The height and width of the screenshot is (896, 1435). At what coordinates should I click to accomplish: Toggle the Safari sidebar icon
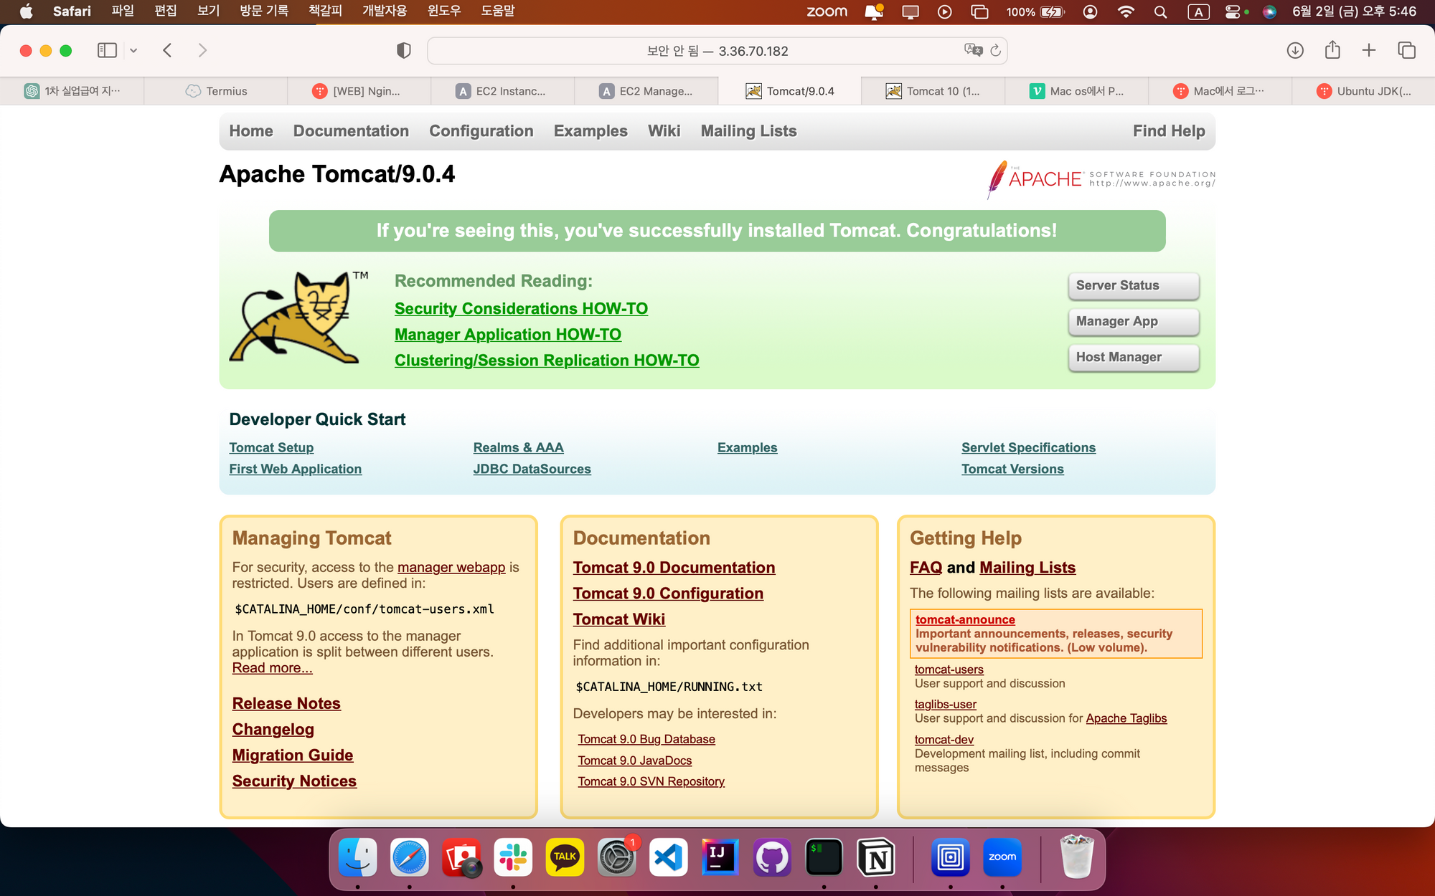click(107, 50)
